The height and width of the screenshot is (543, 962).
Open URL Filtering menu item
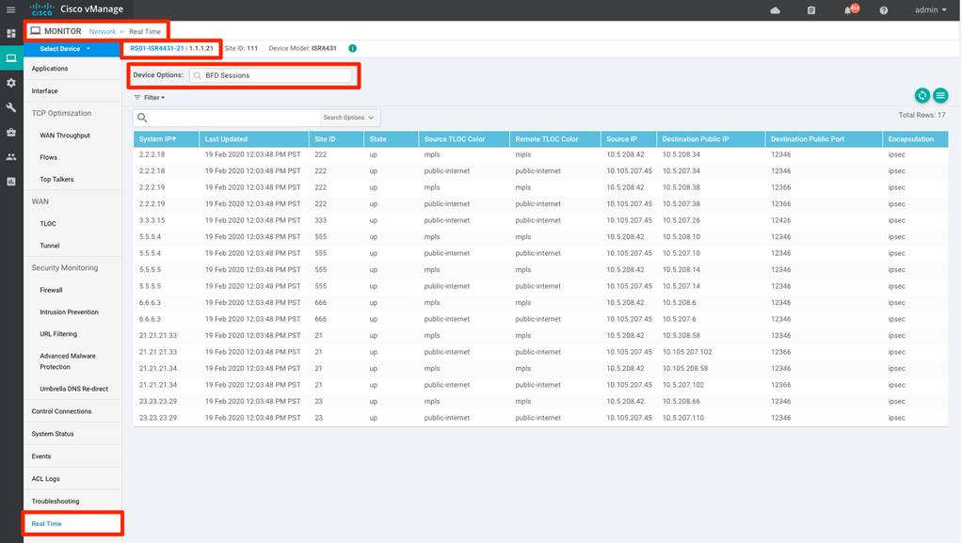[x=58, y=334]
